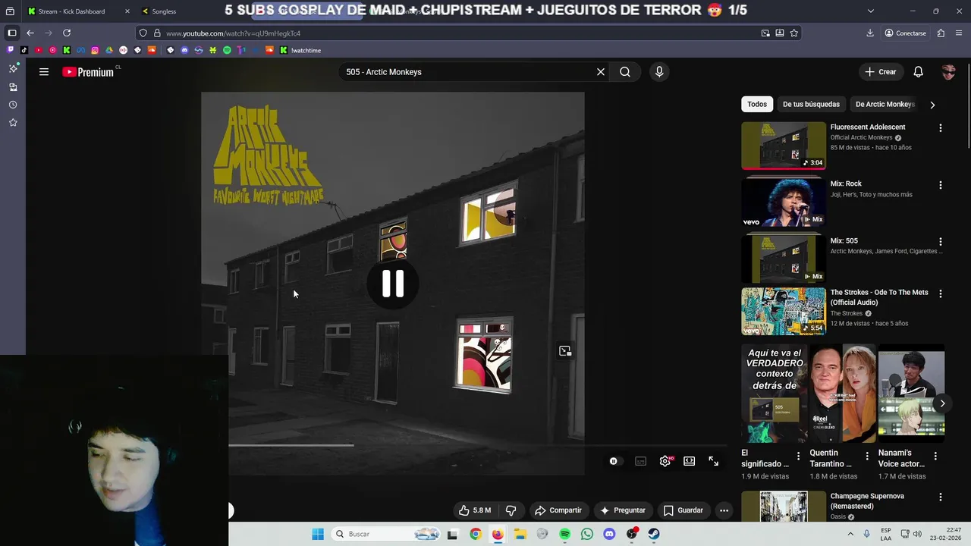
Task: Like the video with 5.8 M
Action: tap(475, 510)
